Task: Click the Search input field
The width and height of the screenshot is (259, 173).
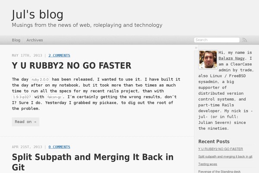Action: pyautogui.click(x=215, y=40)
